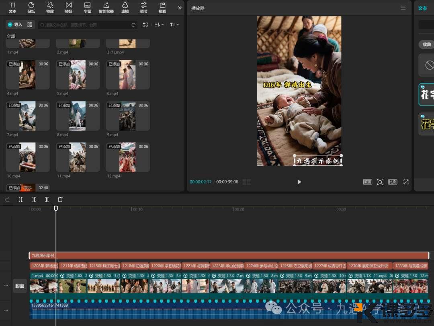Screen dimensions: 434x326
Task: Open the media filter dropdown
Action: (174, 25)
